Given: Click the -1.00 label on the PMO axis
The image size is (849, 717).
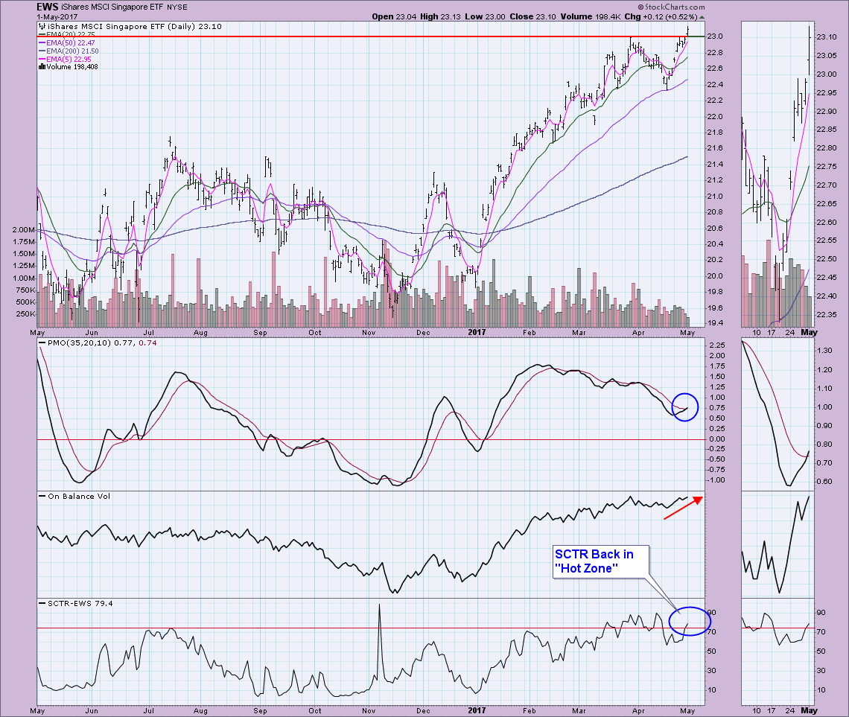Looking at the screenshot, I should [x=716, y=480].
